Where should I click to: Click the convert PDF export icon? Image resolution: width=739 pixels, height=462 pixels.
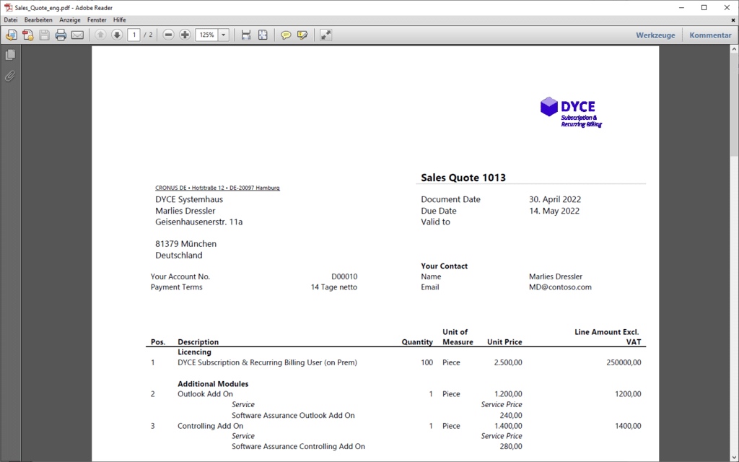pos(28,35)
